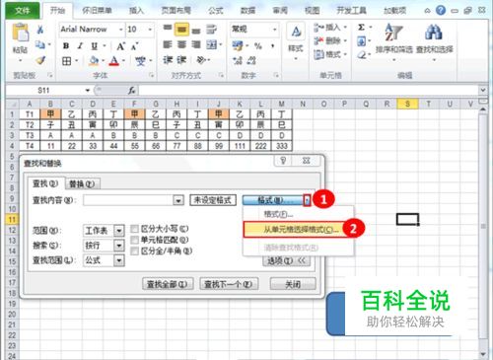Switch to the Replace tab in the dialog
This screenshot has height=360, width=493.
click(x=82, y=184)
